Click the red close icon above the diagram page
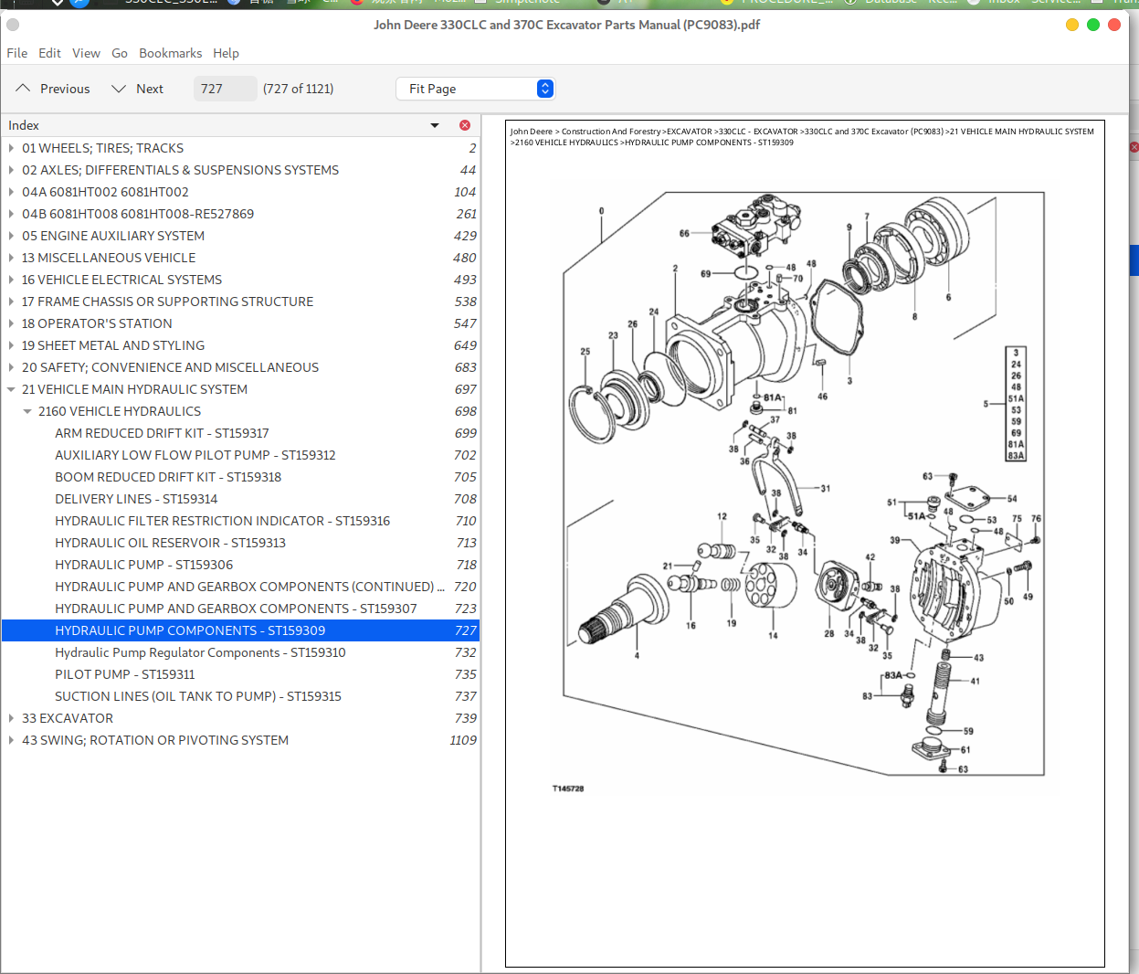 point(1133,146)
